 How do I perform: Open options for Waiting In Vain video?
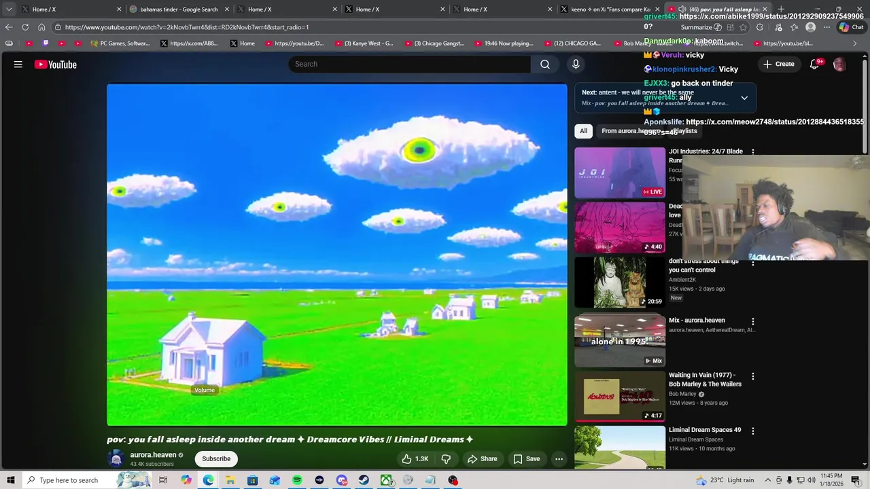(x=752, y=376)
